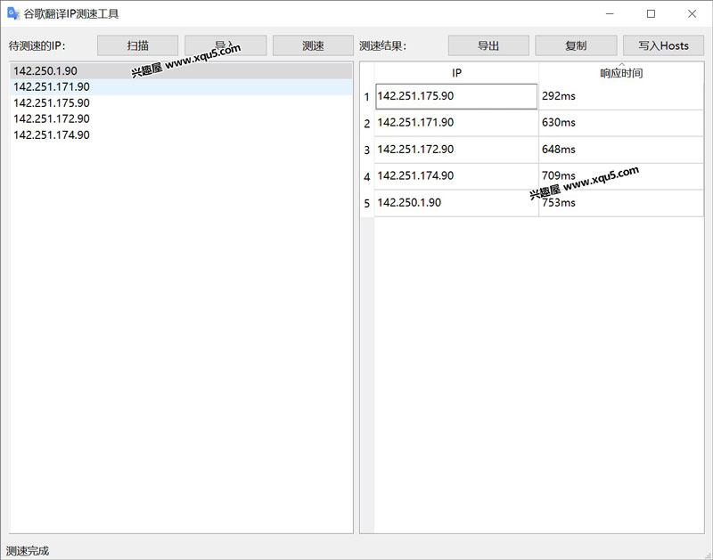This screenshot has height=560, width=713.
Task: Start the test with 测速 button
Action: (x=313, y=45)
